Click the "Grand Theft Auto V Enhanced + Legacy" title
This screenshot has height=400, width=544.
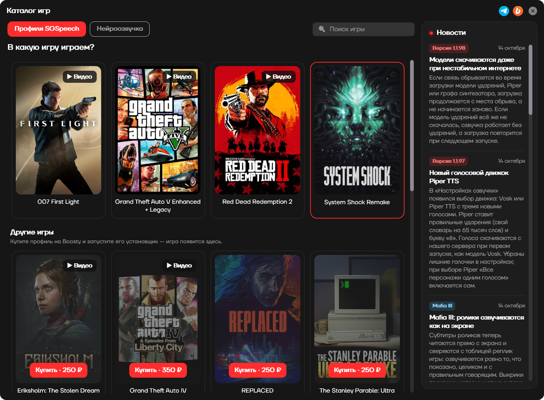(158, 206)
